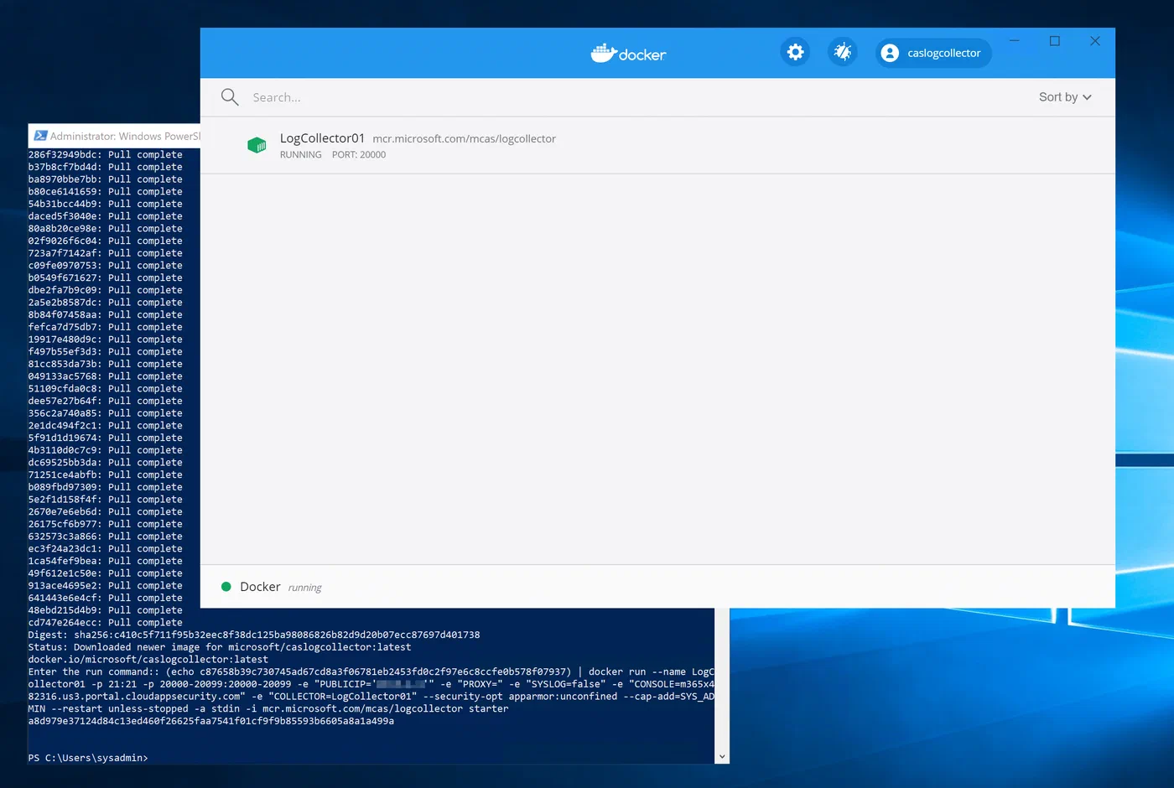Image resolution: width=1174 pixels, height=788 pixels.
Task: Minimize the Docker Dashboard window
Action: pyautogui.click(x=1014, y=40)
